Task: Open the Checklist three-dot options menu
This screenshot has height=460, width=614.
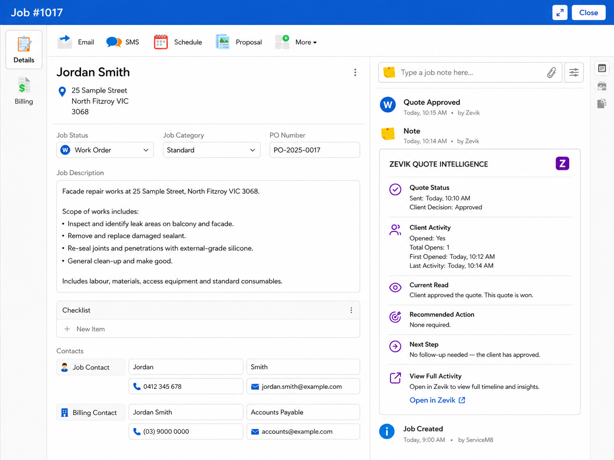Action: point(351,310)
